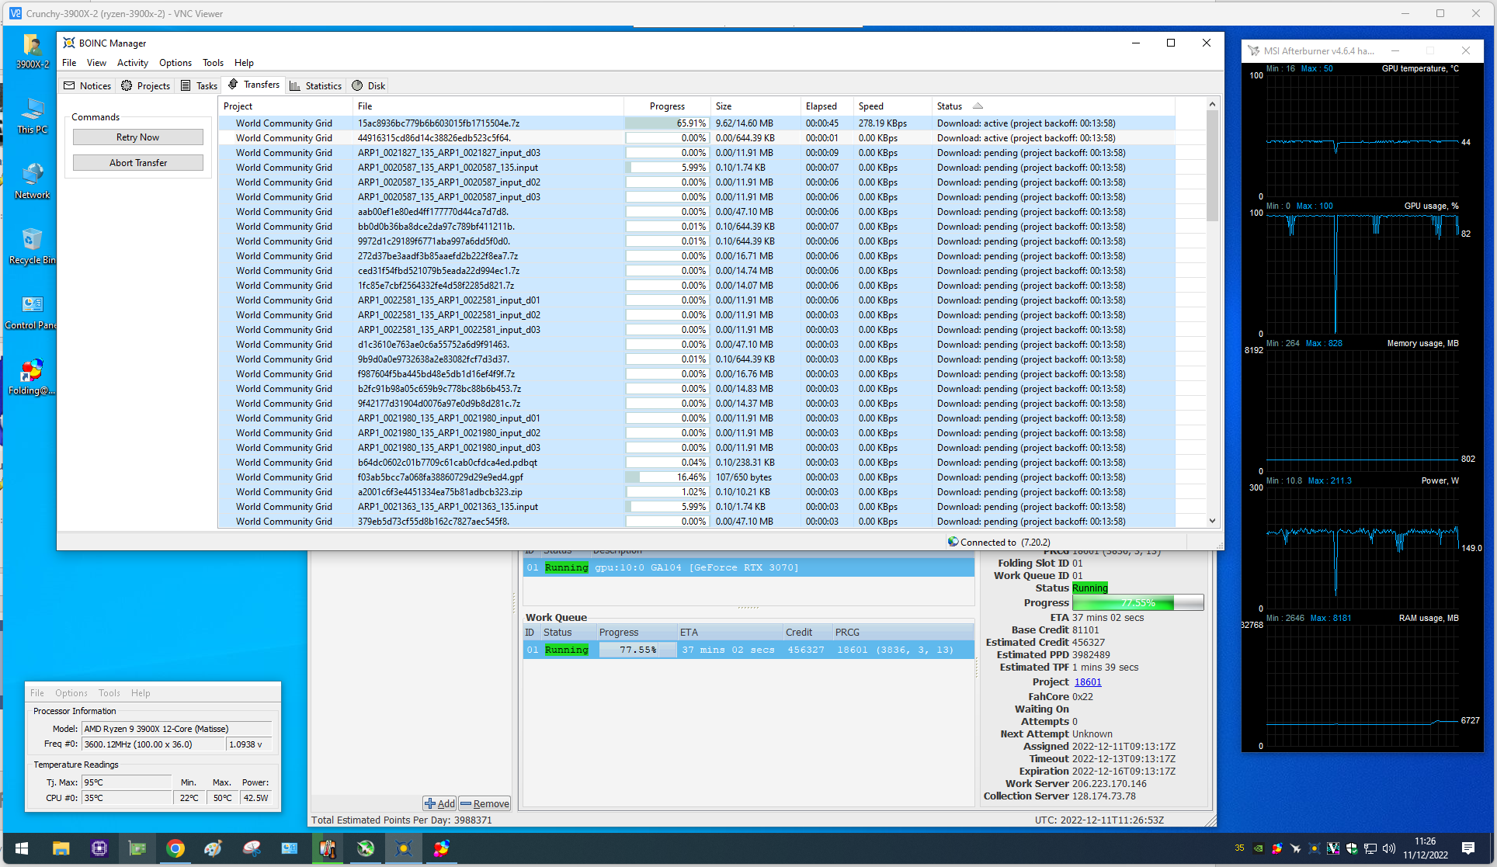Open the 3900X-2 desktop folder icon
The image size is (1497, 867).
click(32, 51)
